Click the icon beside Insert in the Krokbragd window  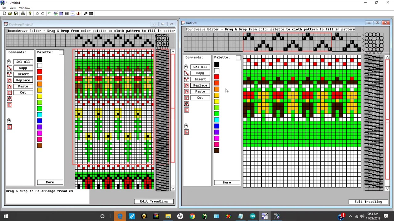(9, 74)
